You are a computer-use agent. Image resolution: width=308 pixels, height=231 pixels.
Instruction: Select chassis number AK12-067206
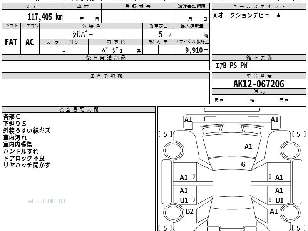259,84
